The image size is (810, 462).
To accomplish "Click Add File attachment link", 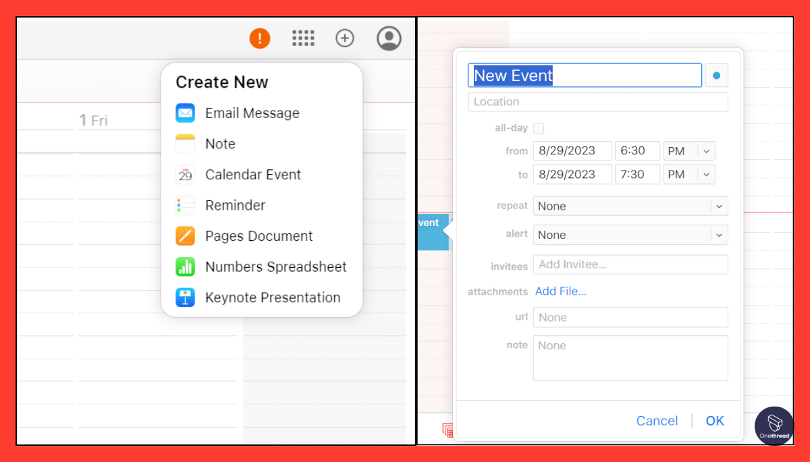I will point(561,291).
